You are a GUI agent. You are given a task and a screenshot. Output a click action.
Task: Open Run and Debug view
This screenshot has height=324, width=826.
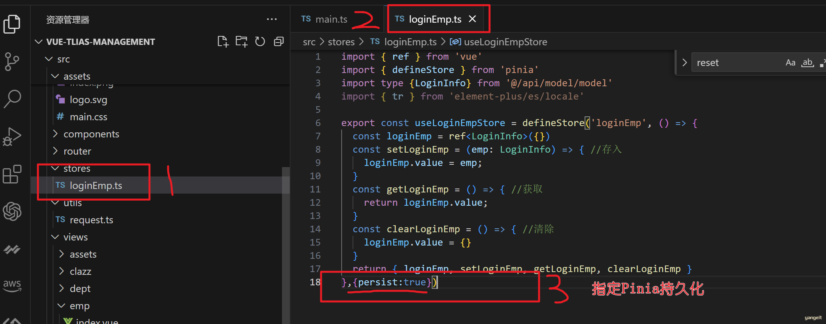click(x=12, y=137)
